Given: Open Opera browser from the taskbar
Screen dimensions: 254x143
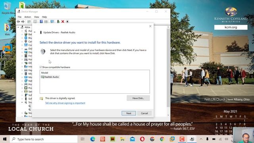Looking at the screenshot, I should point(142,139).
